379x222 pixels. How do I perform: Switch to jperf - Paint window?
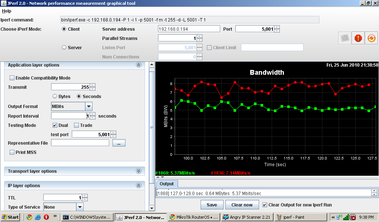click(x=301, y=217)
